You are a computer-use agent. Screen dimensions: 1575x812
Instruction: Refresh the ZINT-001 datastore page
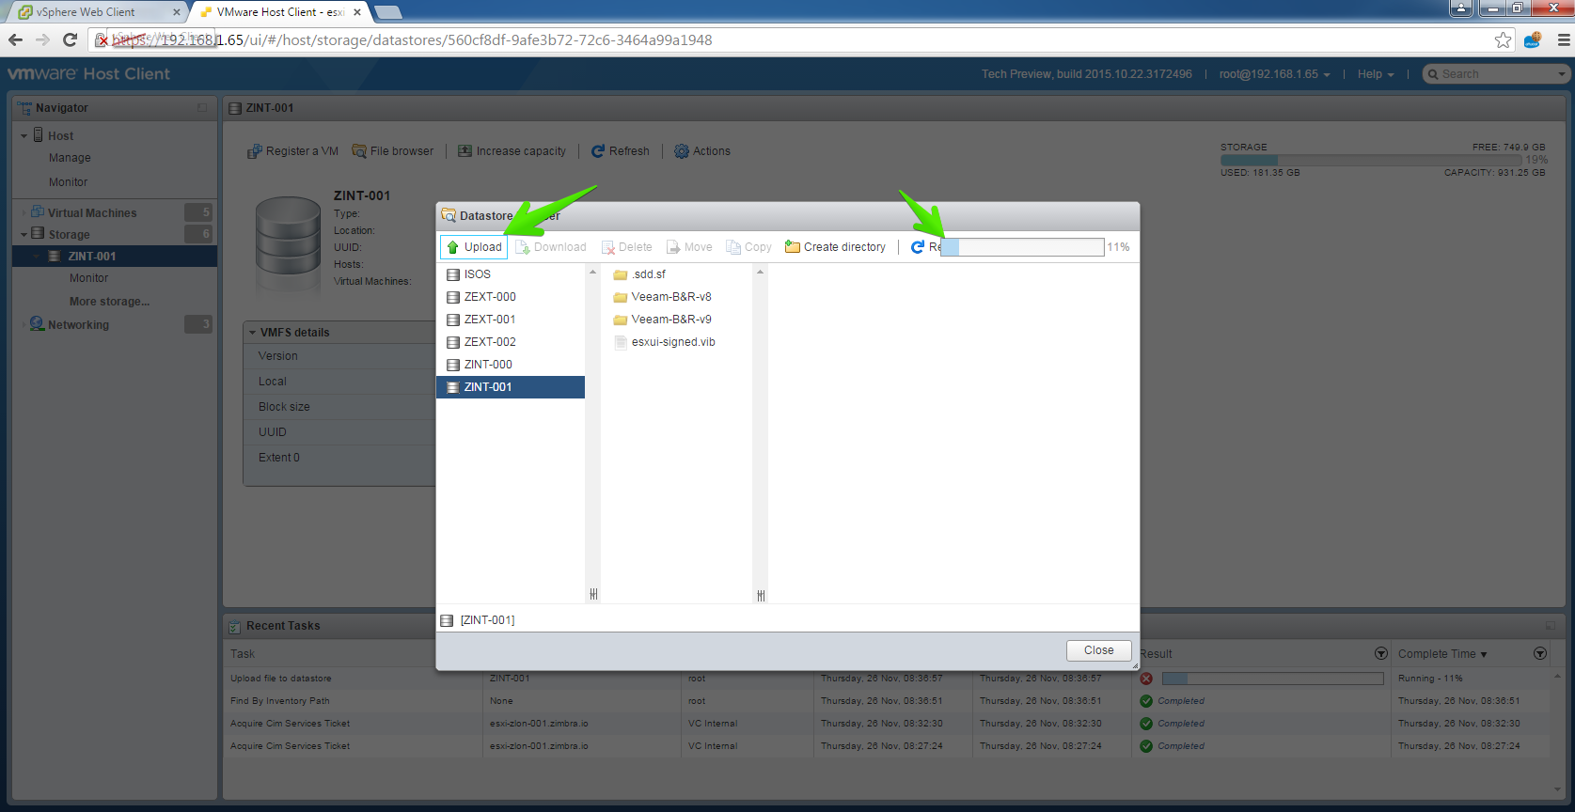pyautogui.click(x=621, y=151)
